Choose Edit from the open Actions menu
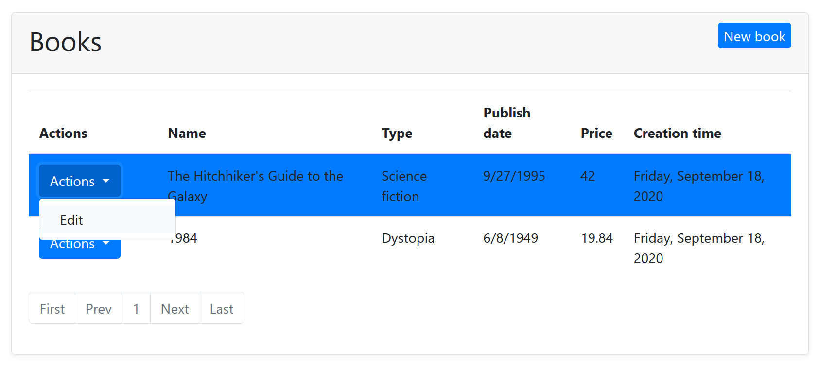Viewport: 819px width, 369px height. pyautogui.click(x=71, y=220)
